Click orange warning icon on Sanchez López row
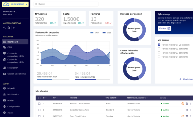The height and width of the screenshot is (117, 193). [x=183, y=104]
